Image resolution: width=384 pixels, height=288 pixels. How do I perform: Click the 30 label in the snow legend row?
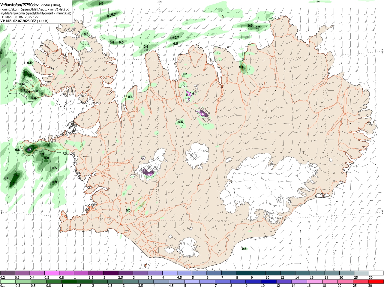pyautogui.click(x=371, y=278)
